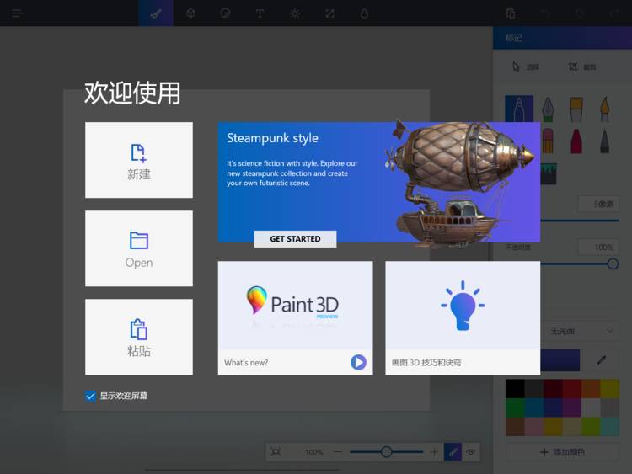Viewport: 632px width, 474px height.
Task: Pick the orange palette swatch
Action: [x=591, y=389]
